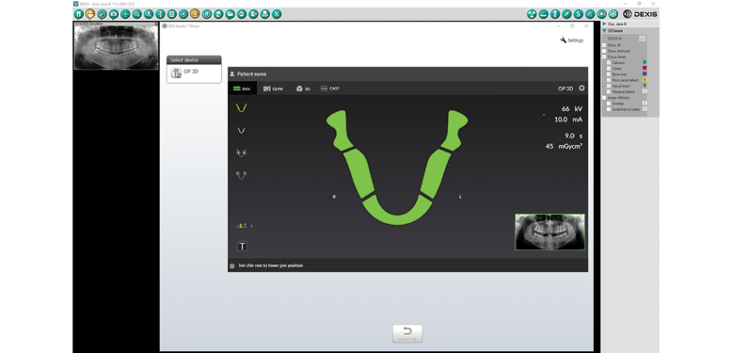Click the Bone loss purple color swatch
Screen dimensions: 732x353
pyautogui.click(x=644, y=73)
